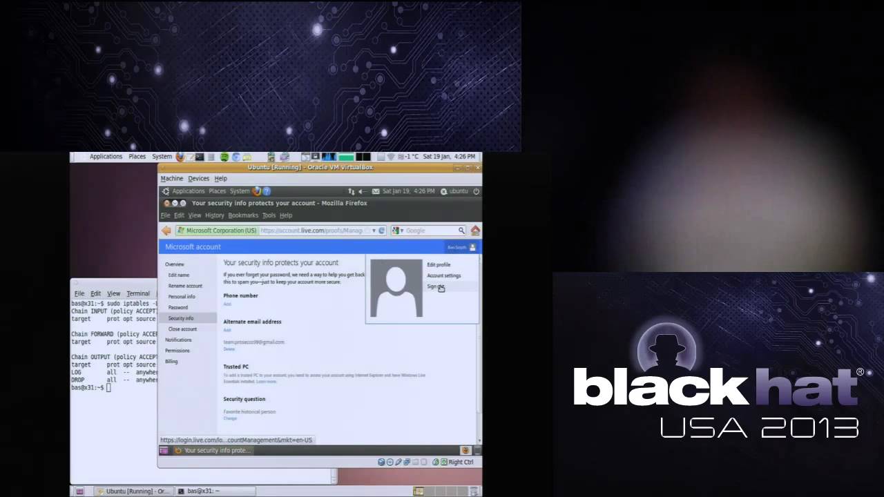Open the Firefox History menu
This screenshot has height=497, width=884.
tap(215, 215)
